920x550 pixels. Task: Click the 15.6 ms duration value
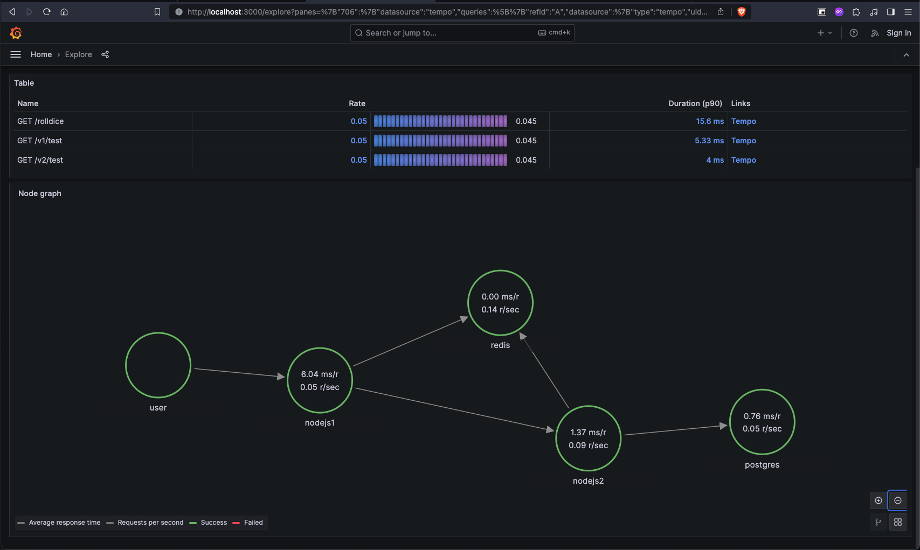[710, 121]
